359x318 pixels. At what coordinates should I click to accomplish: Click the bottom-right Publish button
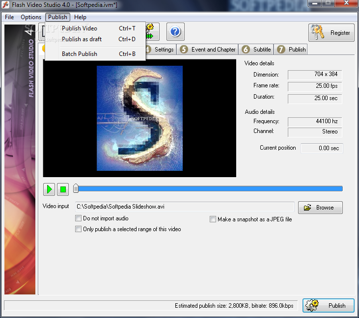(x=329, y=305)
